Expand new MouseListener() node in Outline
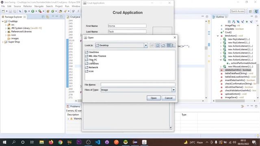260x146 pixels. click(221, 67)
